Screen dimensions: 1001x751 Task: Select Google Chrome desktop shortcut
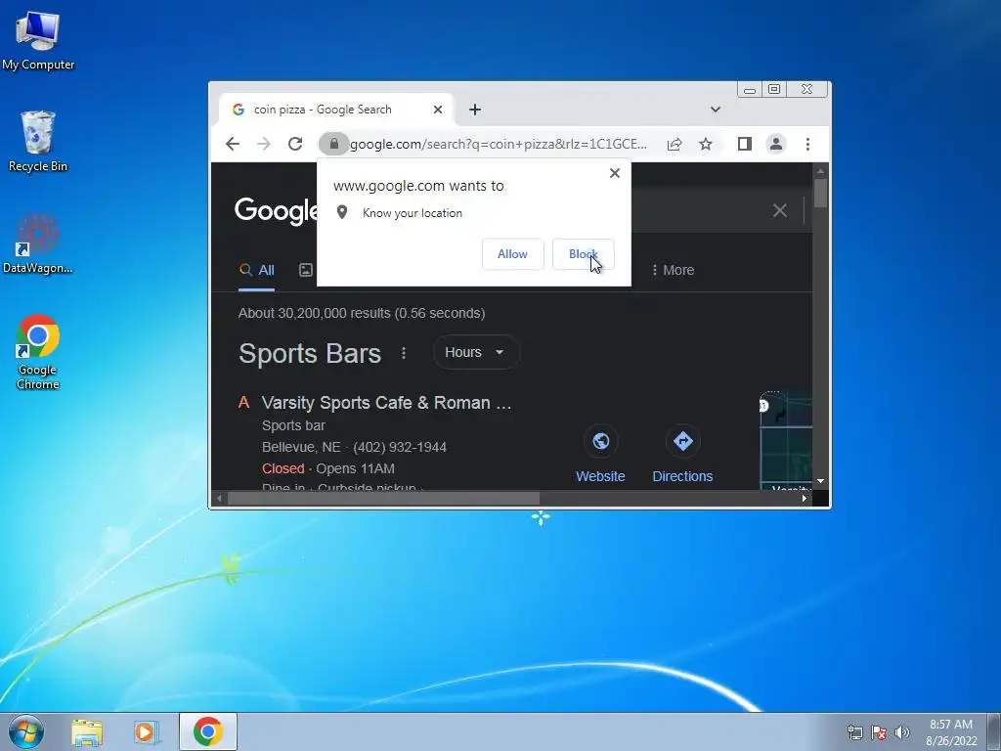pos(38,352)
